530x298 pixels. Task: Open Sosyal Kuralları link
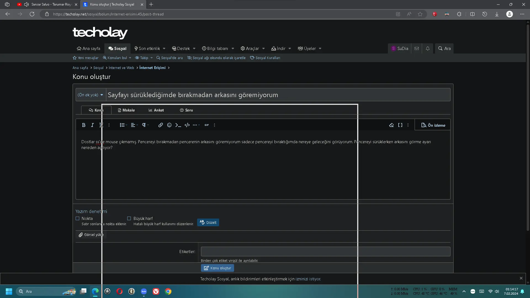pos(265,58)
